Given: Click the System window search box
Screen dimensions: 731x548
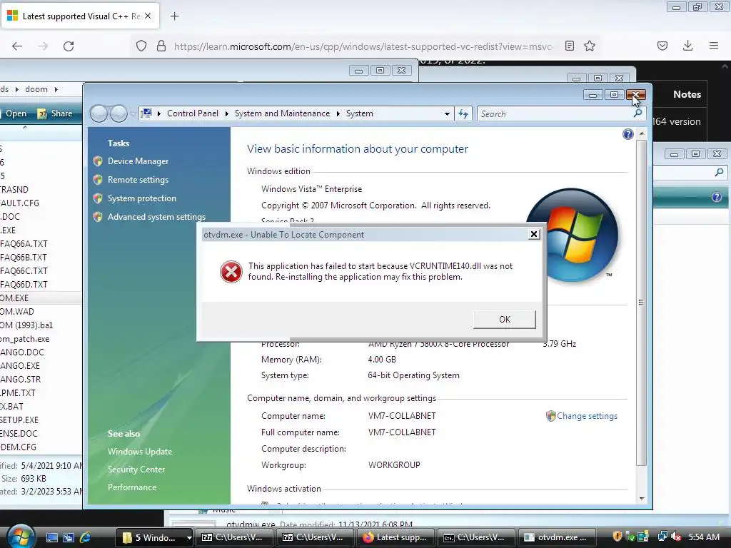Looking at the screenshot, I should click(x=553, y=113).
